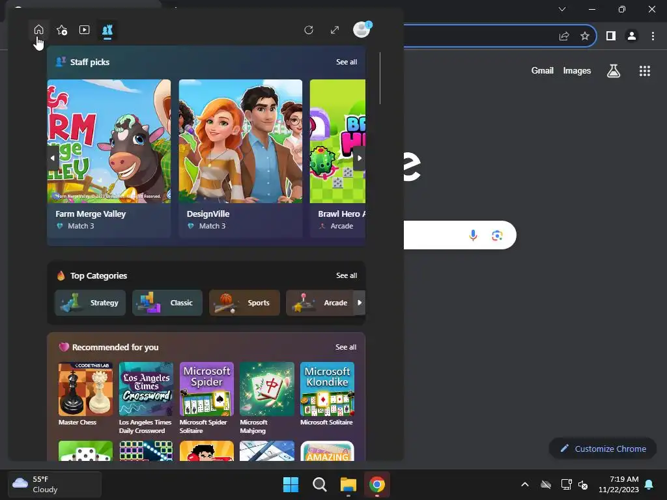
Task: Open the add favorites star icon
Action: pos(62,30)
